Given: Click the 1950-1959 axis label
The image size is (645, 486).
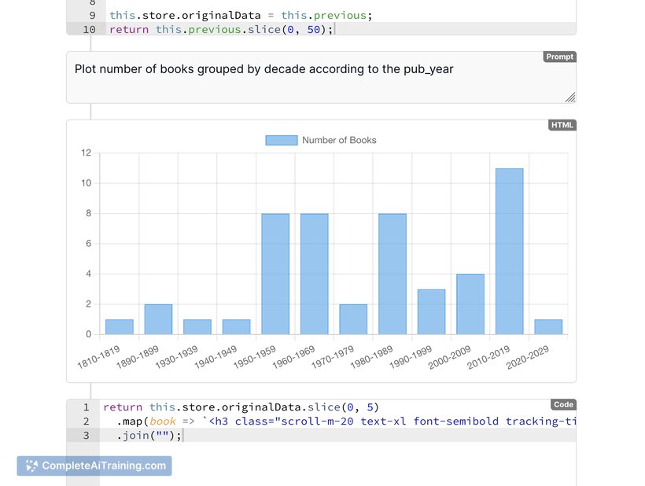Looking at the screenshot, I should tap(254, 357).
